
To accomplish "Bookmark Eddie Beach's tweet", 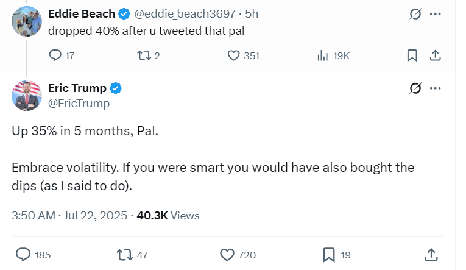I will (412, 55).
